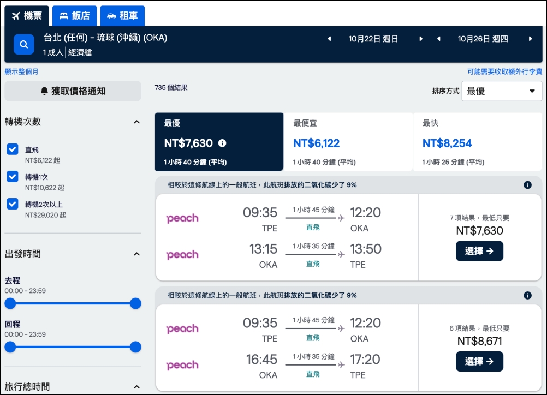Switch to the 租車 car rental tab
This screenshot has width=547, height=395.
tap(122, 16)
